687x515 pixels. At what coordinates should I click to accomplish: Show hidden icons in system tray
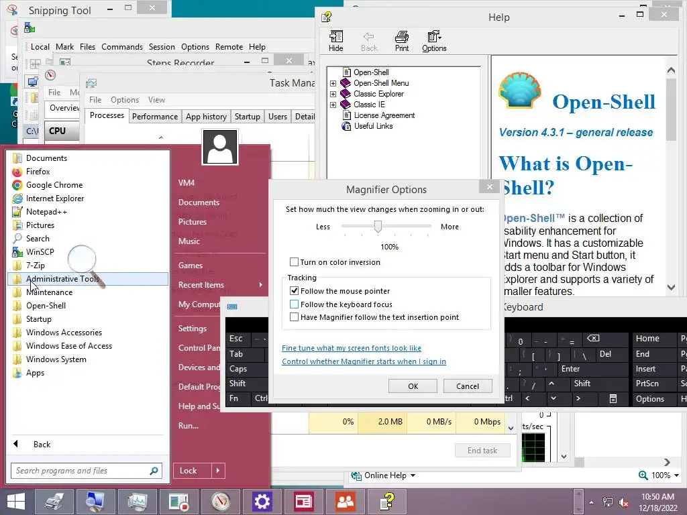click(x=592, y=502)
